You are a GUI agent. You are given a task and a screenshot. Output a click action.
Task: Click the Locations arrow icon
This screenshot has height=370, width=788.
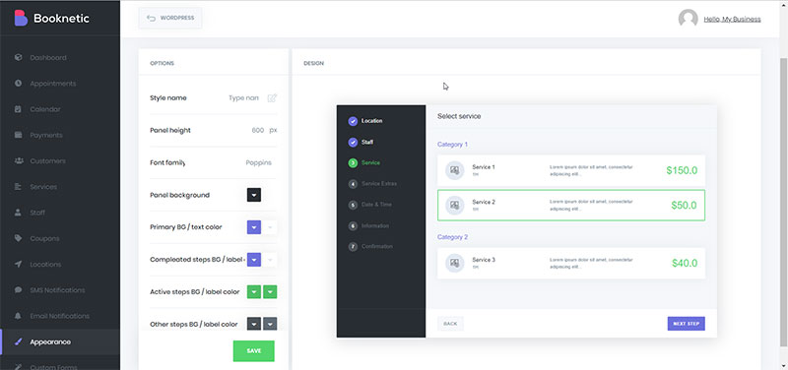(x=19, y=264)
